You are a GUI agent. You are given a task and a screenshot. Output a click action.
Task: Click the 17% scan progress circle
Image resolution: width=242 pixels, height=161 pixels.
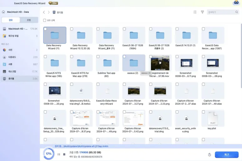(x=48, y=154)
